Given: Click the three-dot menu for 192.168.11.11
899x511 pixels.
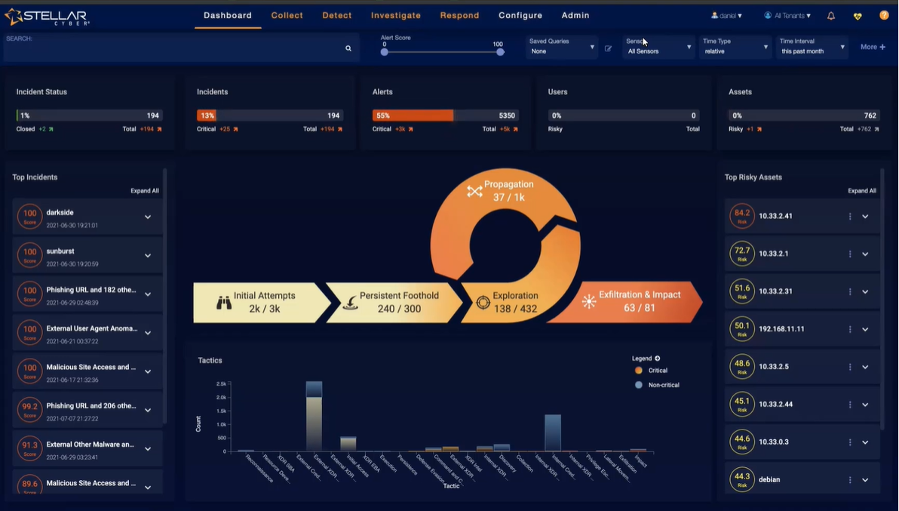Looking at the screenshot, I should pyautogui.click(x=850, y=330).
